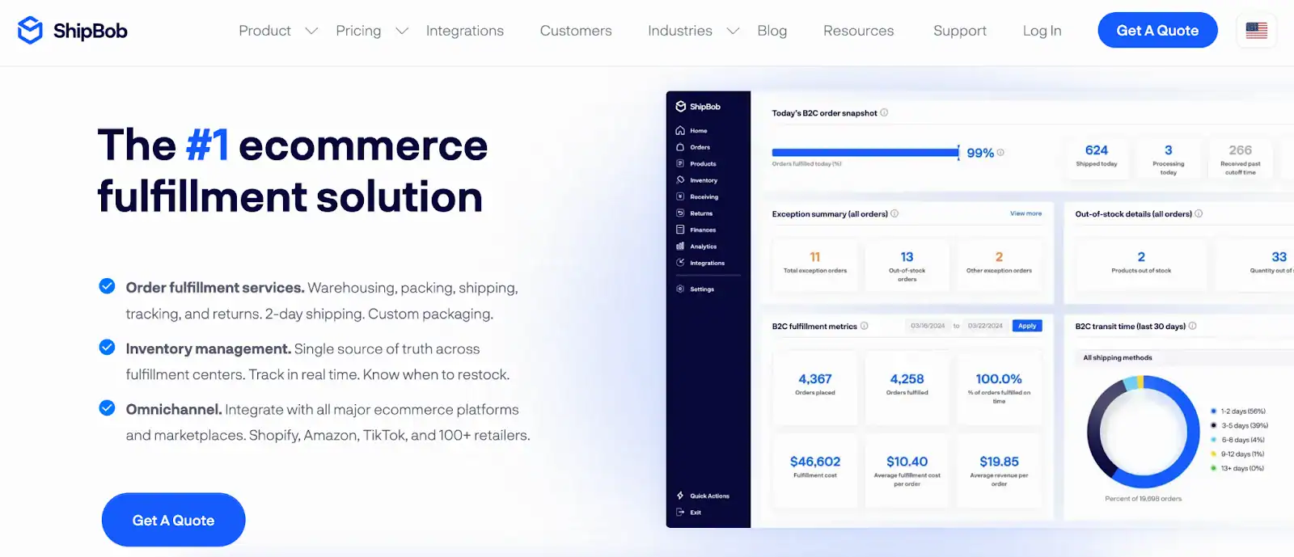Click the 1-2 days (56%) legend dot
The width and height of the screenshot is (1294, 557).
click(x=1213, y=411)
